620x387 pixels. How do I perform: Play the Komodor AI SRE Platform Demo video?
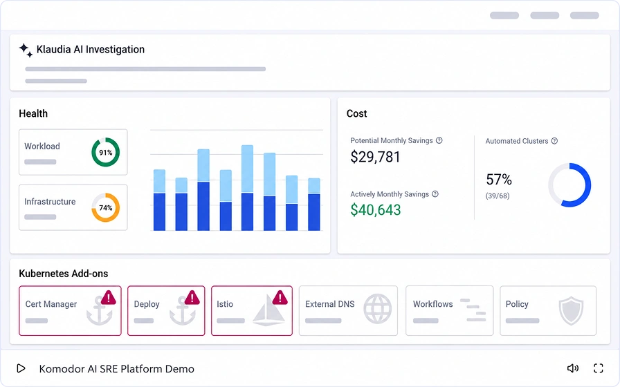click(x=21, y=368)
